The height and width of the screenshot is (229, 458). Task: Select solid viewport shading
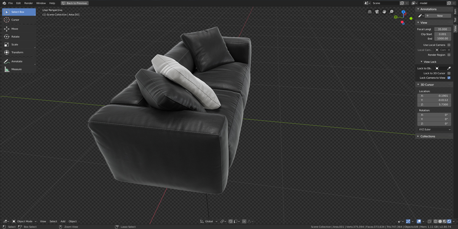pyautogui.click(x=440, y=221)
